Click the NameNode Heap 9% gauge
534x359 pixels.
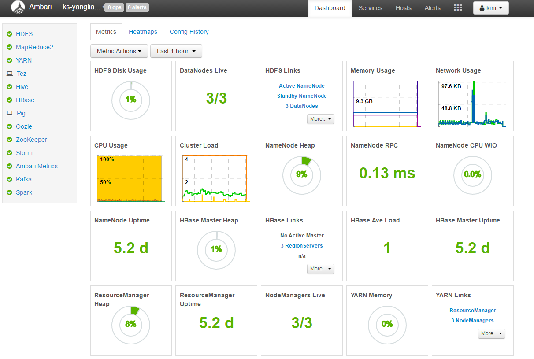(x=302, y=175)
